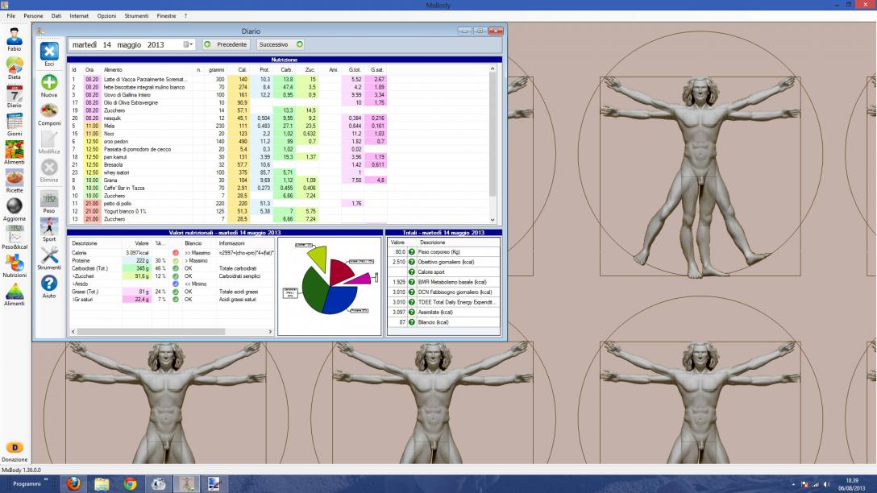Go to next day with Successivo
This screenshot has width=877, height=493.
[x=281, y=44]
